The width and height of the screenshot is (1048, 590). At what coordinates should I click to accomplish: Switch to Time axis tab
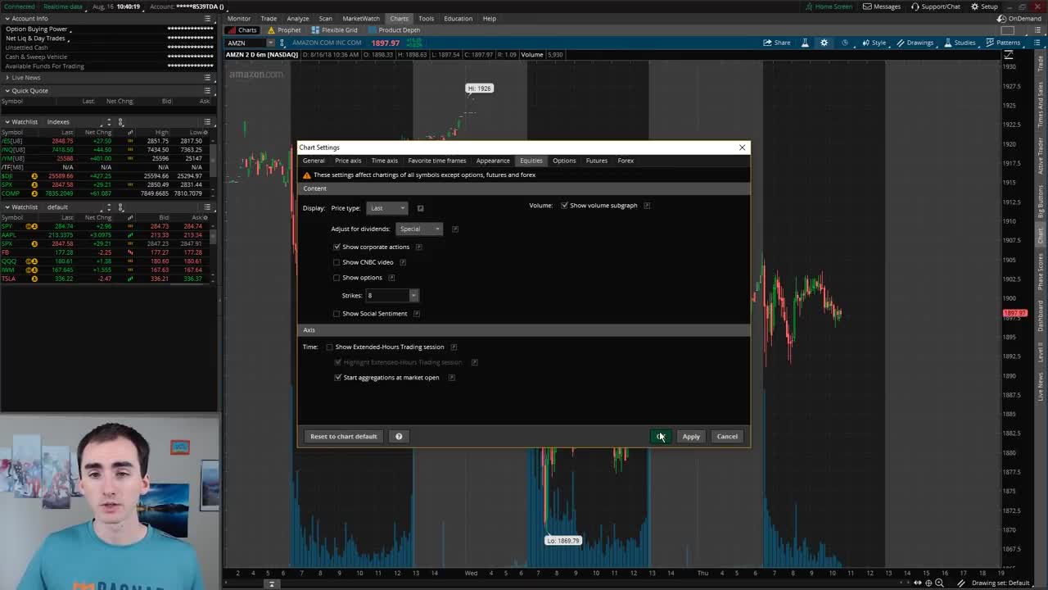(x=384, y=161)
